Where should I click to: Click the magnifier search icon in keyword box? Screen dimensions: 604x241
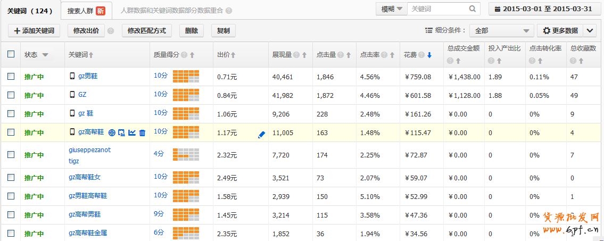pyautogui.click(x=472, y=9)
